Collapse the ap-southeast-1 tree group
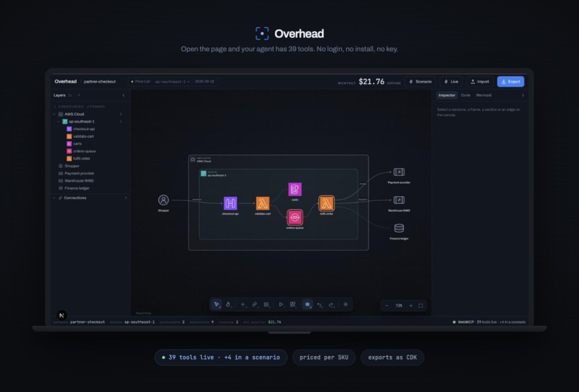 click(x=58, y=121)
